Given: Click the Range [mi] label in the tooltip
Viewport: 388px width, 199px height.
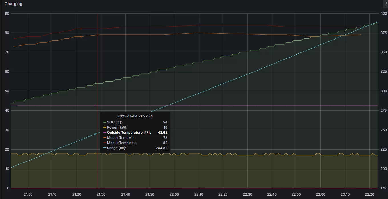Looking at the screenshot, I should pyautogui.click(x=117, y=148).
